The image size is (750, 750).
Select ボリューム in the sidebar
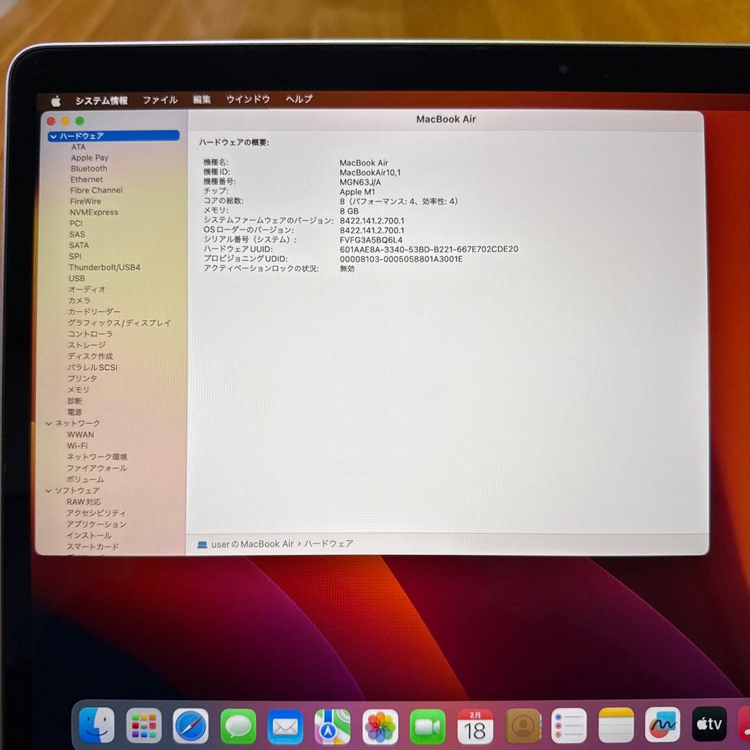tap(85, 479)
